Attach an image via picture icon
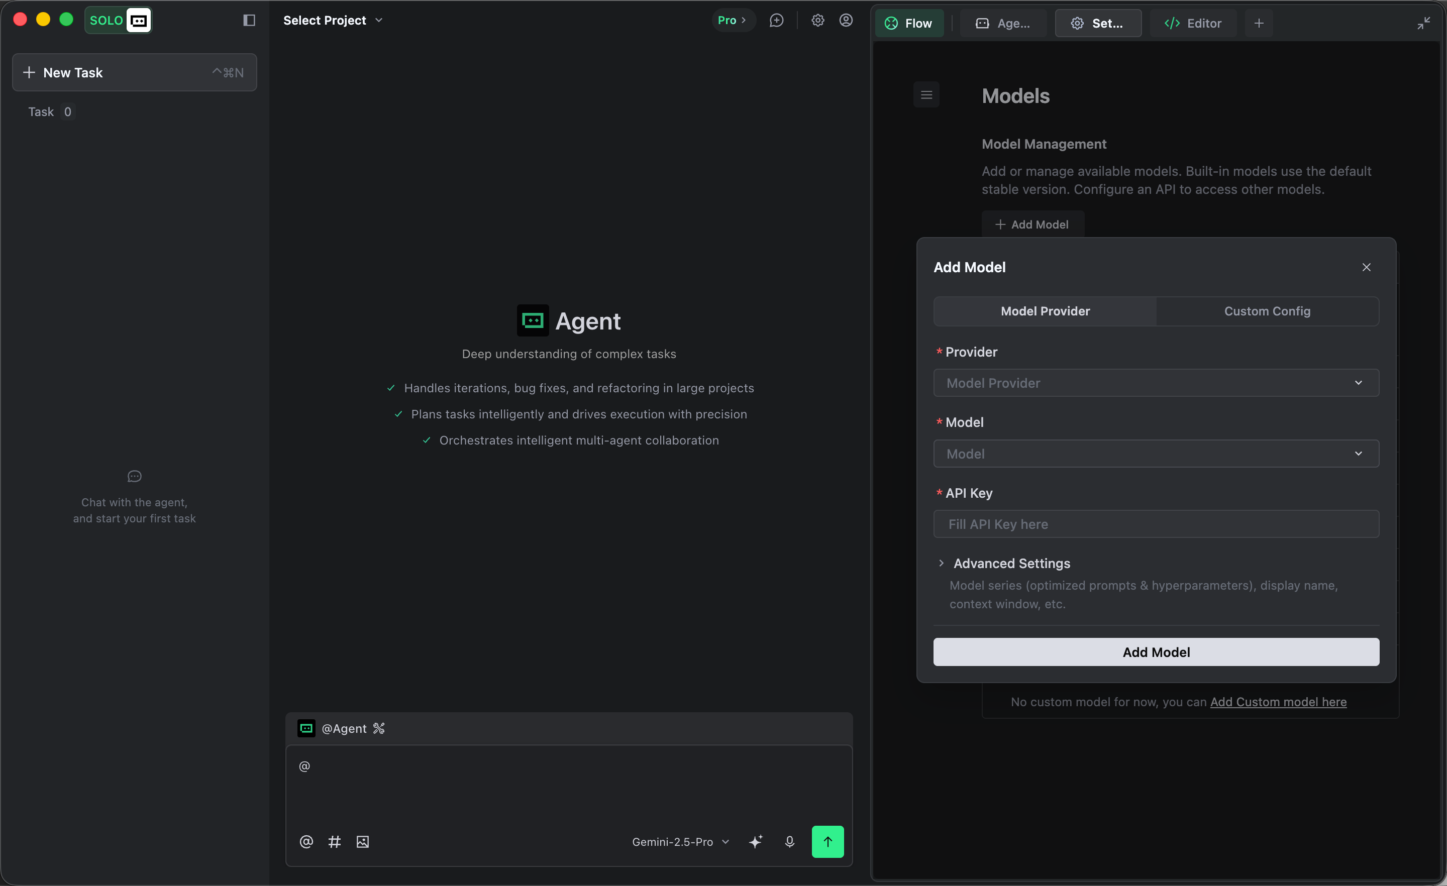1447x886 pixels. [362, 842]
